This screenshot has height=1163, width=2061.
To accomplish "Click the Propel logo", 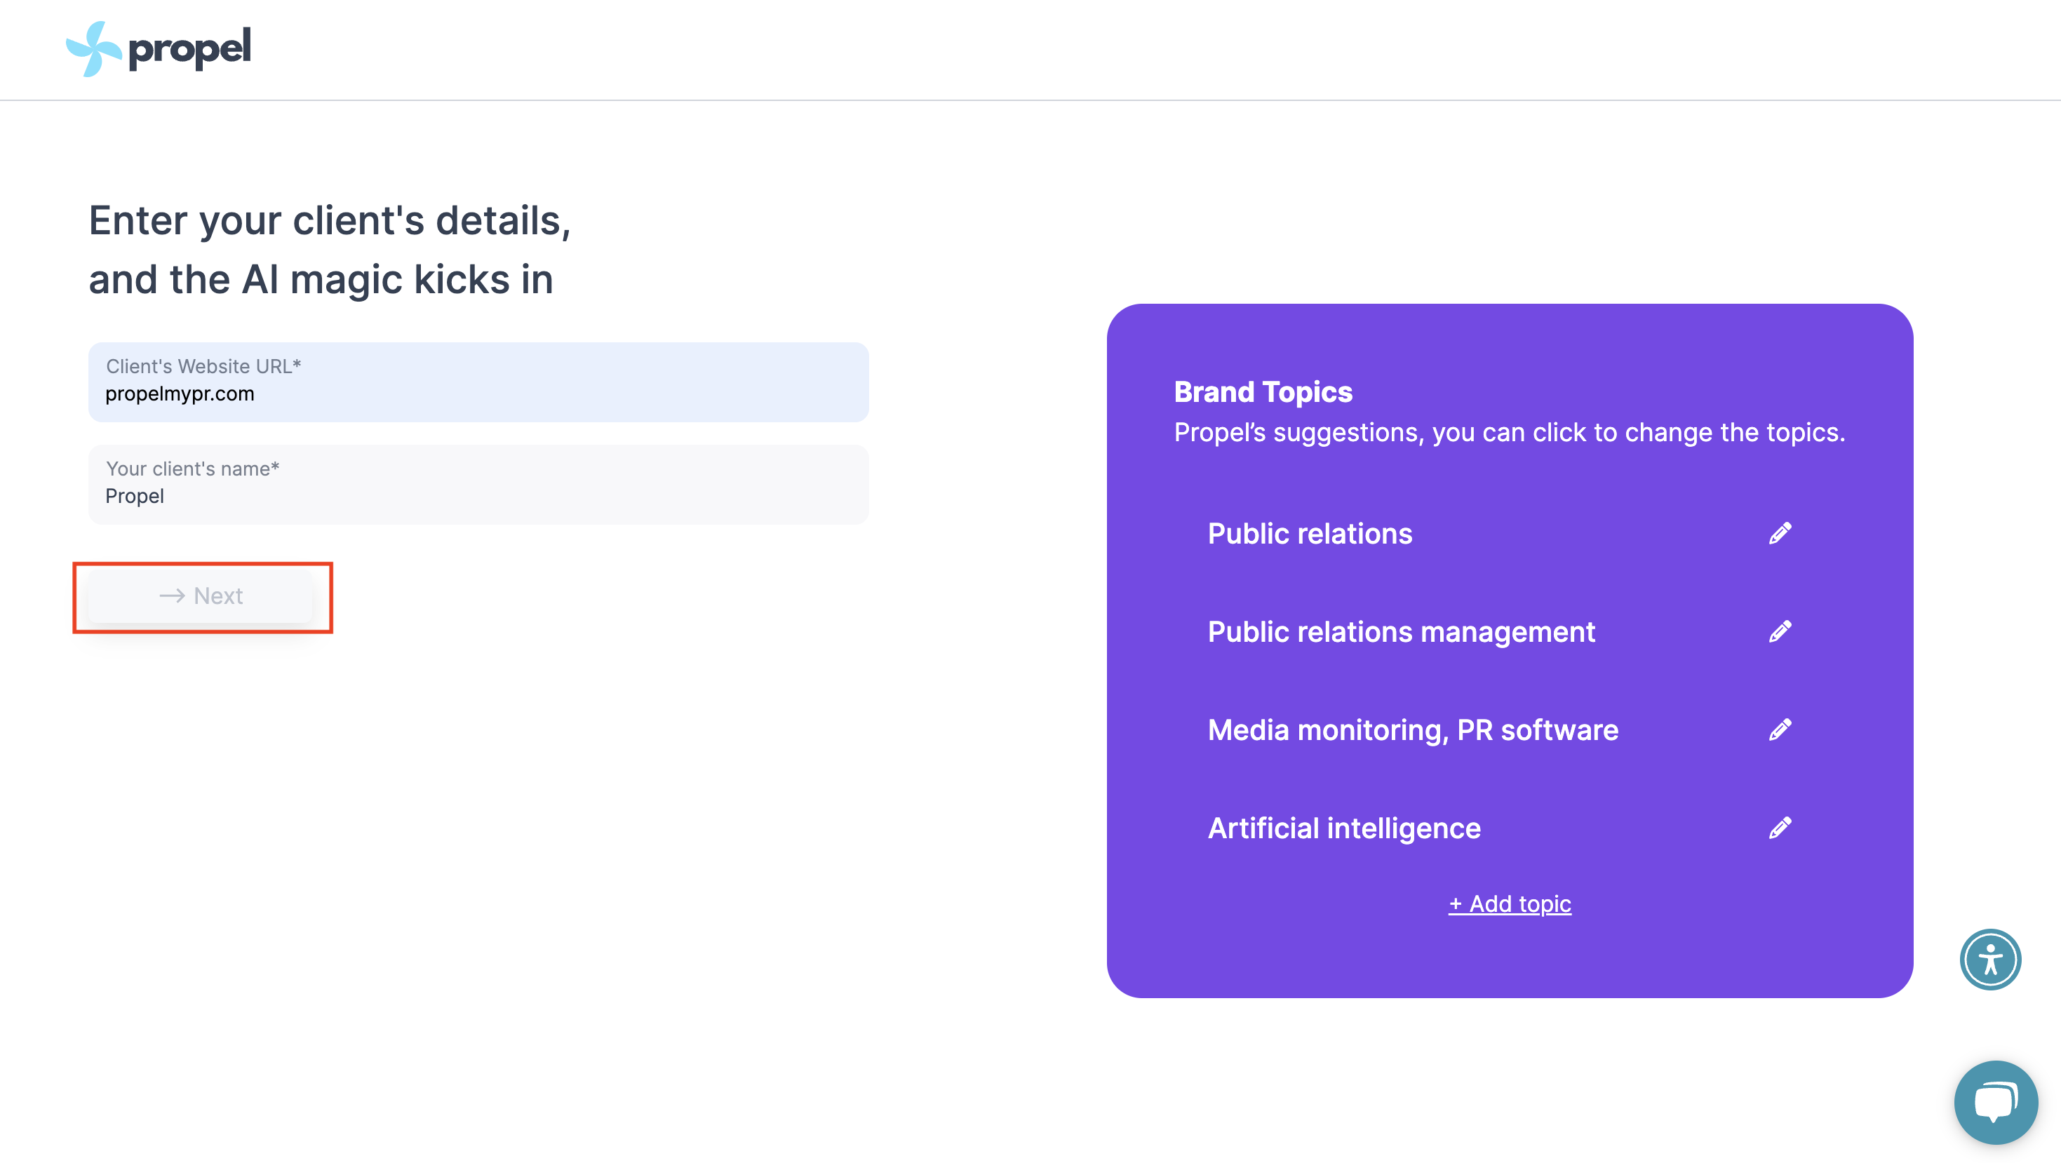I will 159,49.
